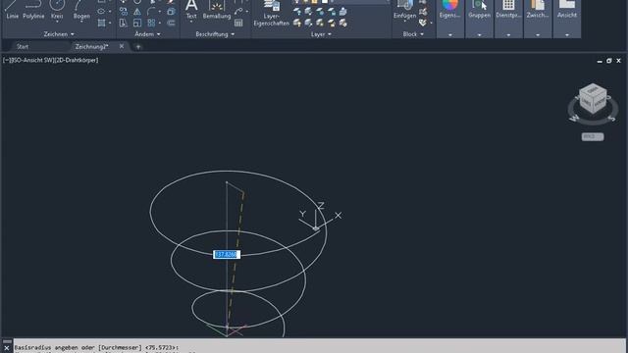Click the mirror triangle tool in Ändern

(x=137, y=11)
